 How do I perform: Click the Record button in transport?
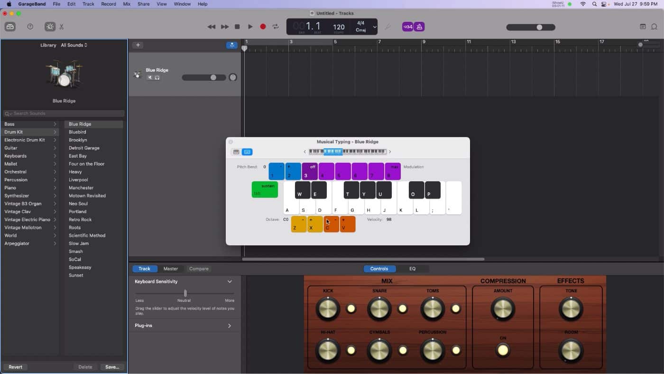coord(263,27)
